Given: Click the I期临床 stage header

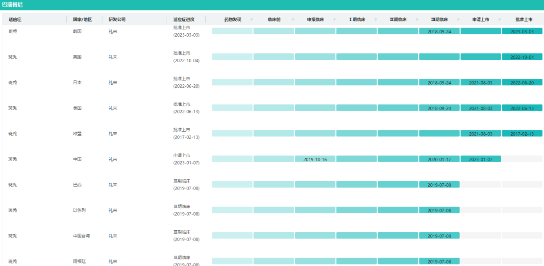Looking at the screenshot, I should (357, 20).
